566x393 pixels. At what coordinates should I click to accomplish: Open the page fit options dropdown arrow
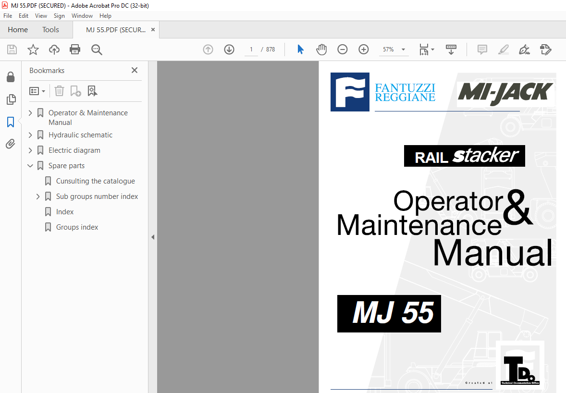pyautogui.click(x=433, y=49)
